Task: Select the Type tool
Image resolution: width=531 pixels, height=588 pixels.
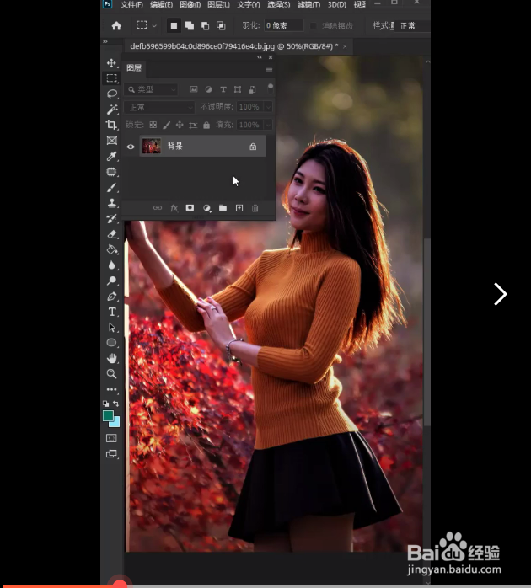Action: [x=111, y=312]
